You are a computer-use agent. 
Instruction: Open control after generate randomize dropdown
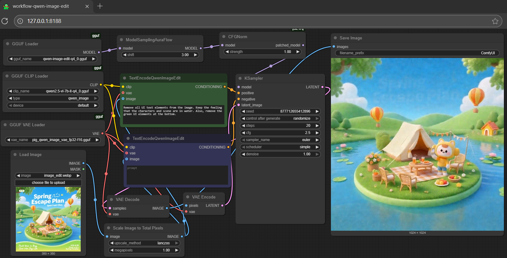(x=280, y=118)
